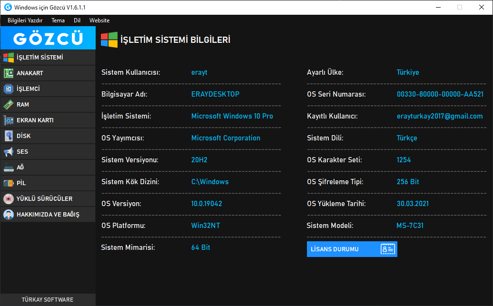493x306 pixels.
Task: Click the LİSANS DURUMU button text
Action: (335, 249)
